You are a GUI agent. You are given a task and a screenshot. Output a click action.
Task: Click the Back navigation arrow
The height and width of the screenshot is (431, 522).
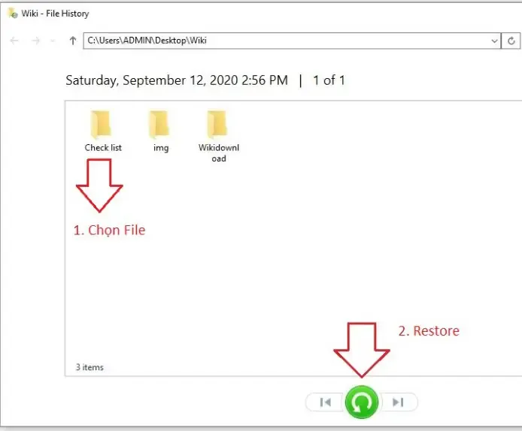[x=14, y=41]
